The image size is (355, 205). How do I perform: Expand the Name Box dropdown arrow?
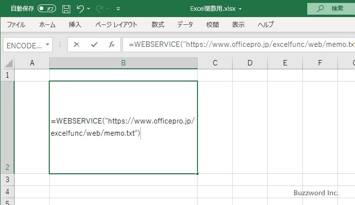click(x=48, y=44)
